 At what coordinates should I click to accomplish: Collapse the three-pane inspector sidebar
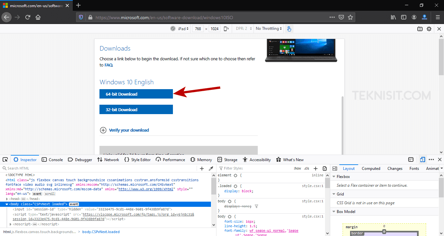click(335, 169)
